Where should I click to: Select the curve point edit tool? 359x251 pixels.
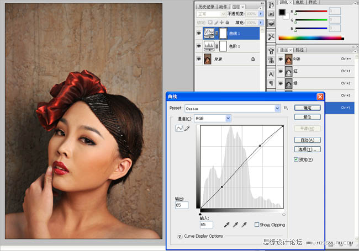point(179,128)
